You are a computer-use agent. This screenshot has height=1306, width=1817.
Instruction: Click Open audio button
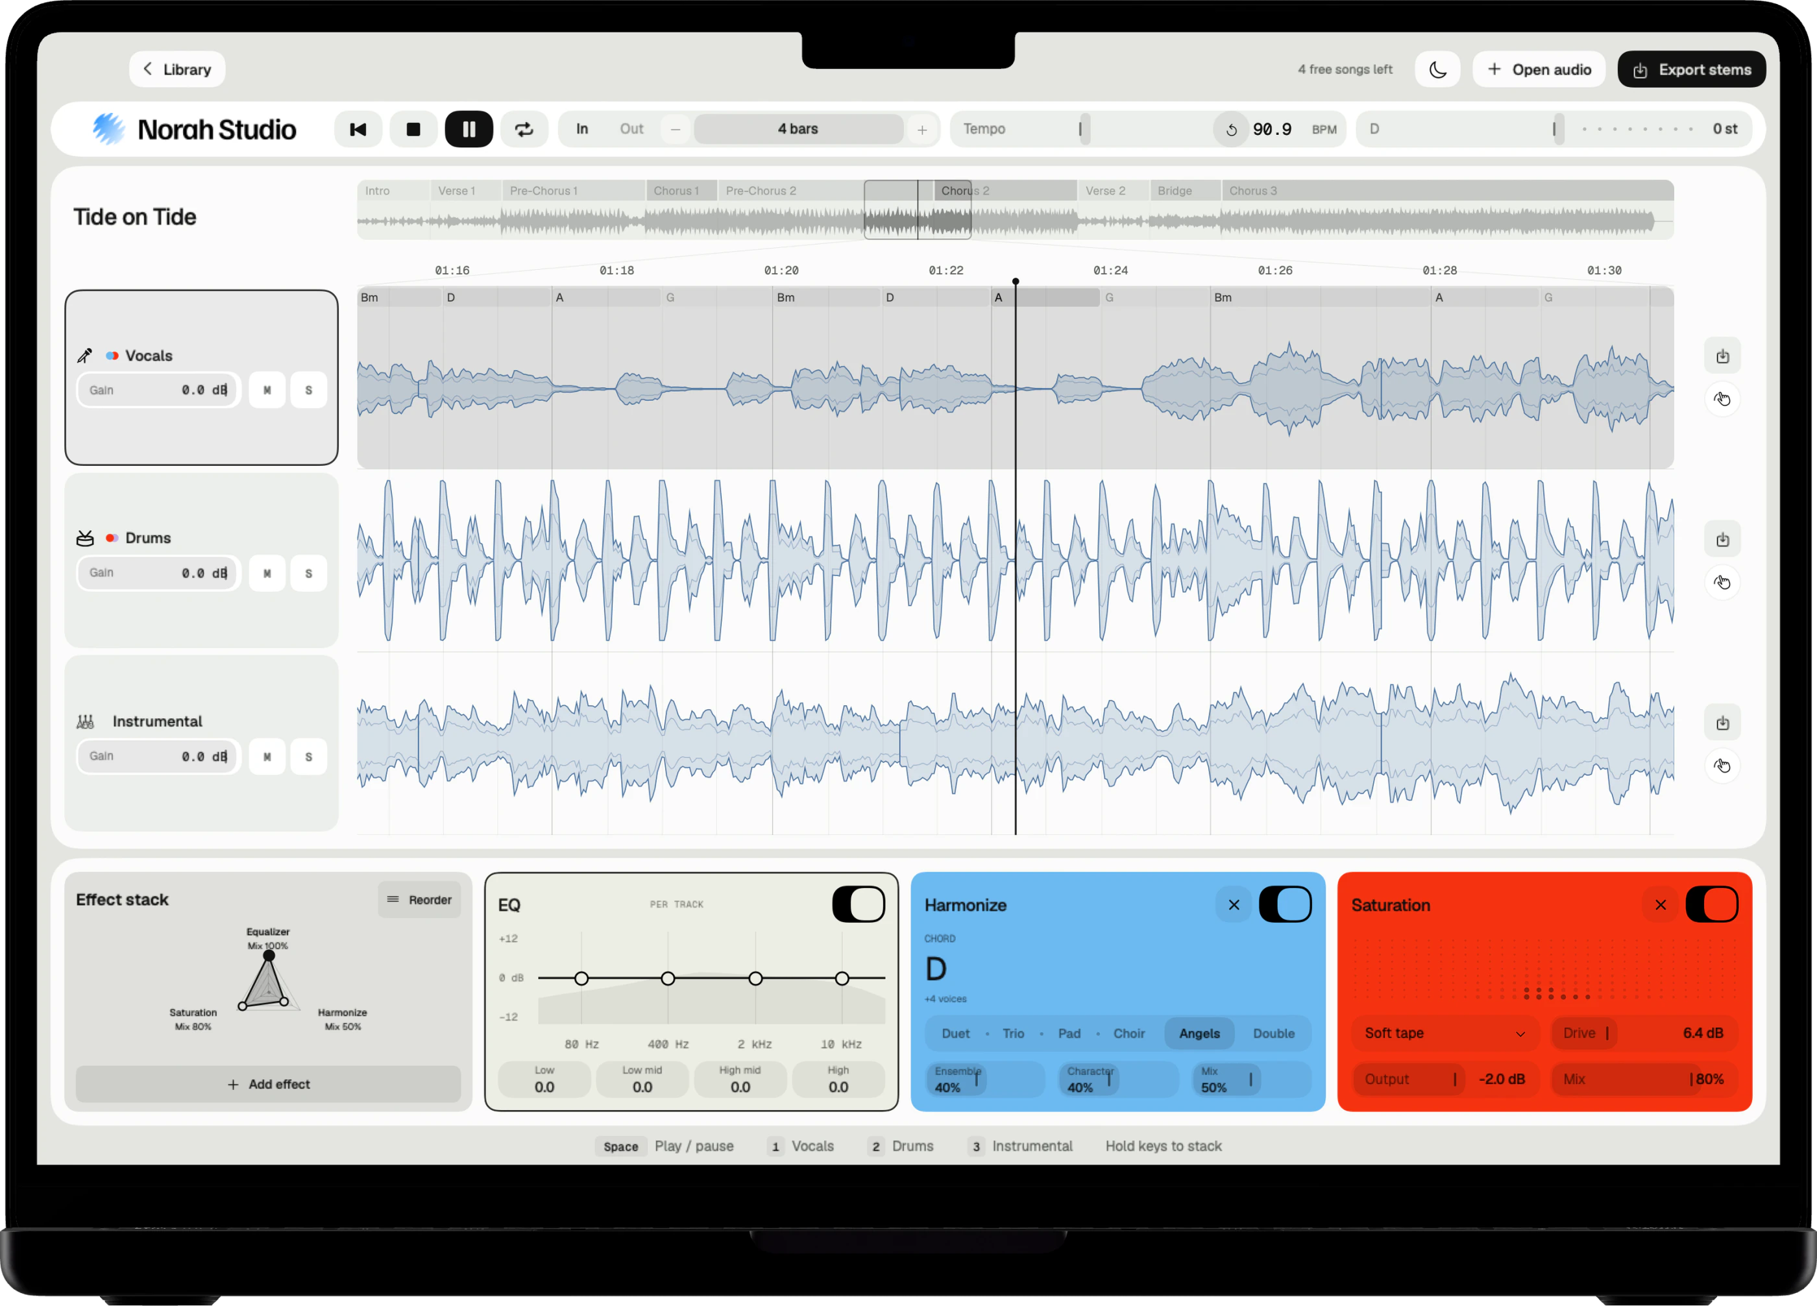[1539, 69]
